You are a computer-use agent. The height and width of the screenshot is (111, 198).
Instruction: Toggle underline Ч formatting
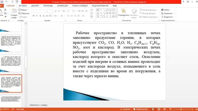pyautogui.click(x=40, y=16)
